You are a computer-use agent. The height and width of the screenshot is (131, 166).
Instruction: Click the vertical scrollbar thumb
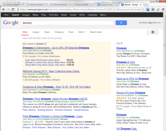pyautogui.click(x=164, y=45)
